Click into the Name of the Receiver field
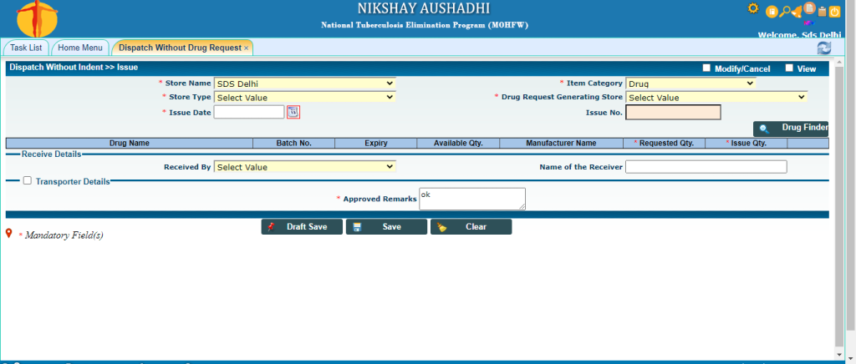The height and width of the screenshot is (364, 856). [x=706, y=167]
